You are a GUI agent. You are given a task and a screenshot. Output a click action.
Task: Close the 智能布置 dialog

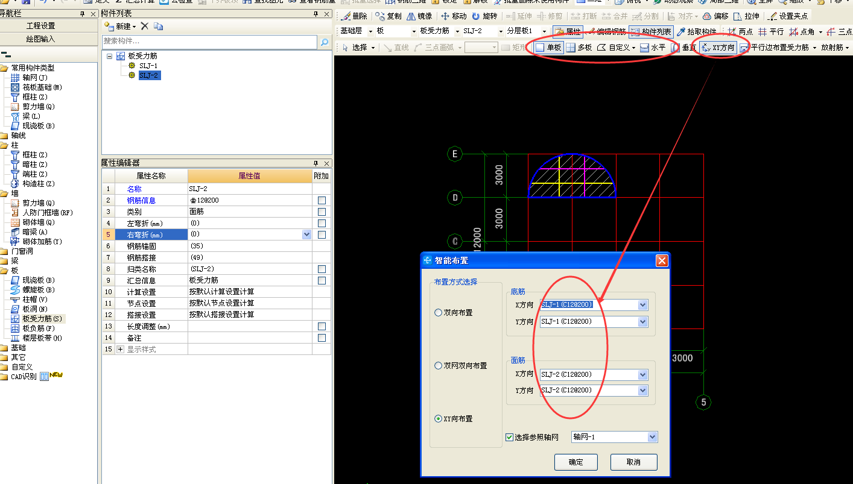pyautogui.click(x=662, y=260)
